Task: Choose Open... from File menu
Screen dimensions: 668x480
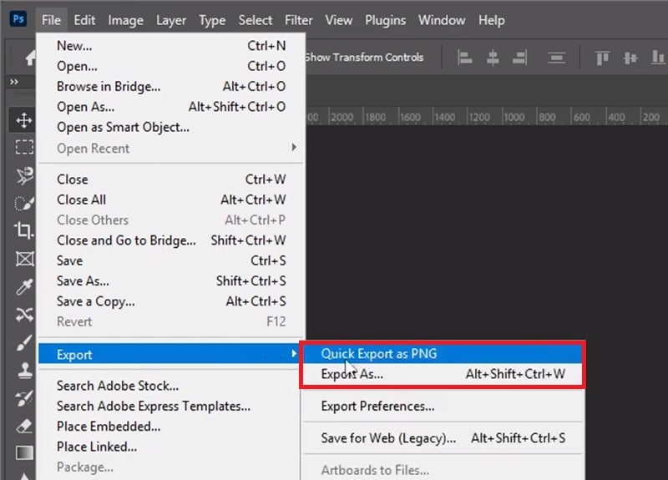Action: pos(171,66)
